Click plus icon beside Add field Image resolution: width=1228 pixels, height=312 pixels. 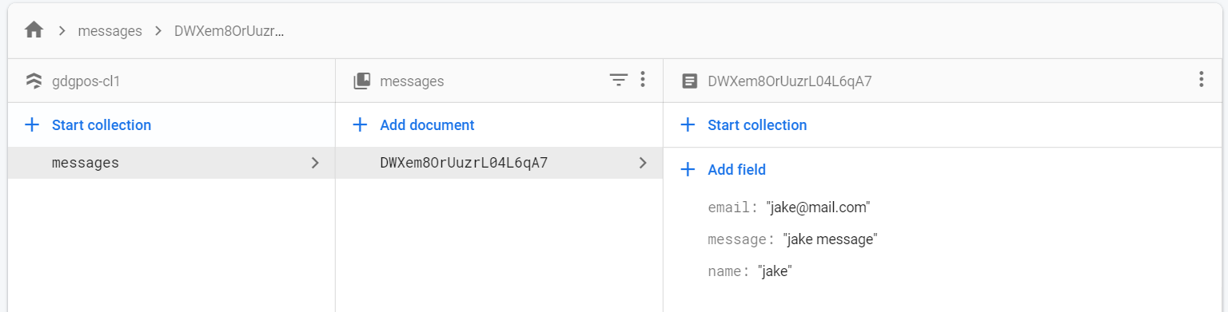point(687,169)
